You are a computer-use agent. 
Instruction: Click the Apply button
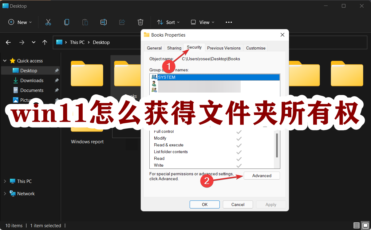click(271, 204)
